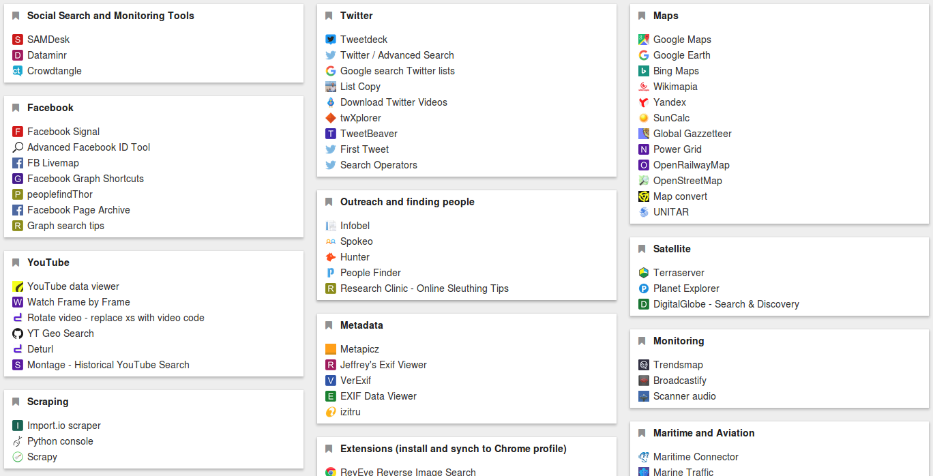This screenshot has width=933, height=476.
Task: Open the UNITAR link
Action: [671, 212]
